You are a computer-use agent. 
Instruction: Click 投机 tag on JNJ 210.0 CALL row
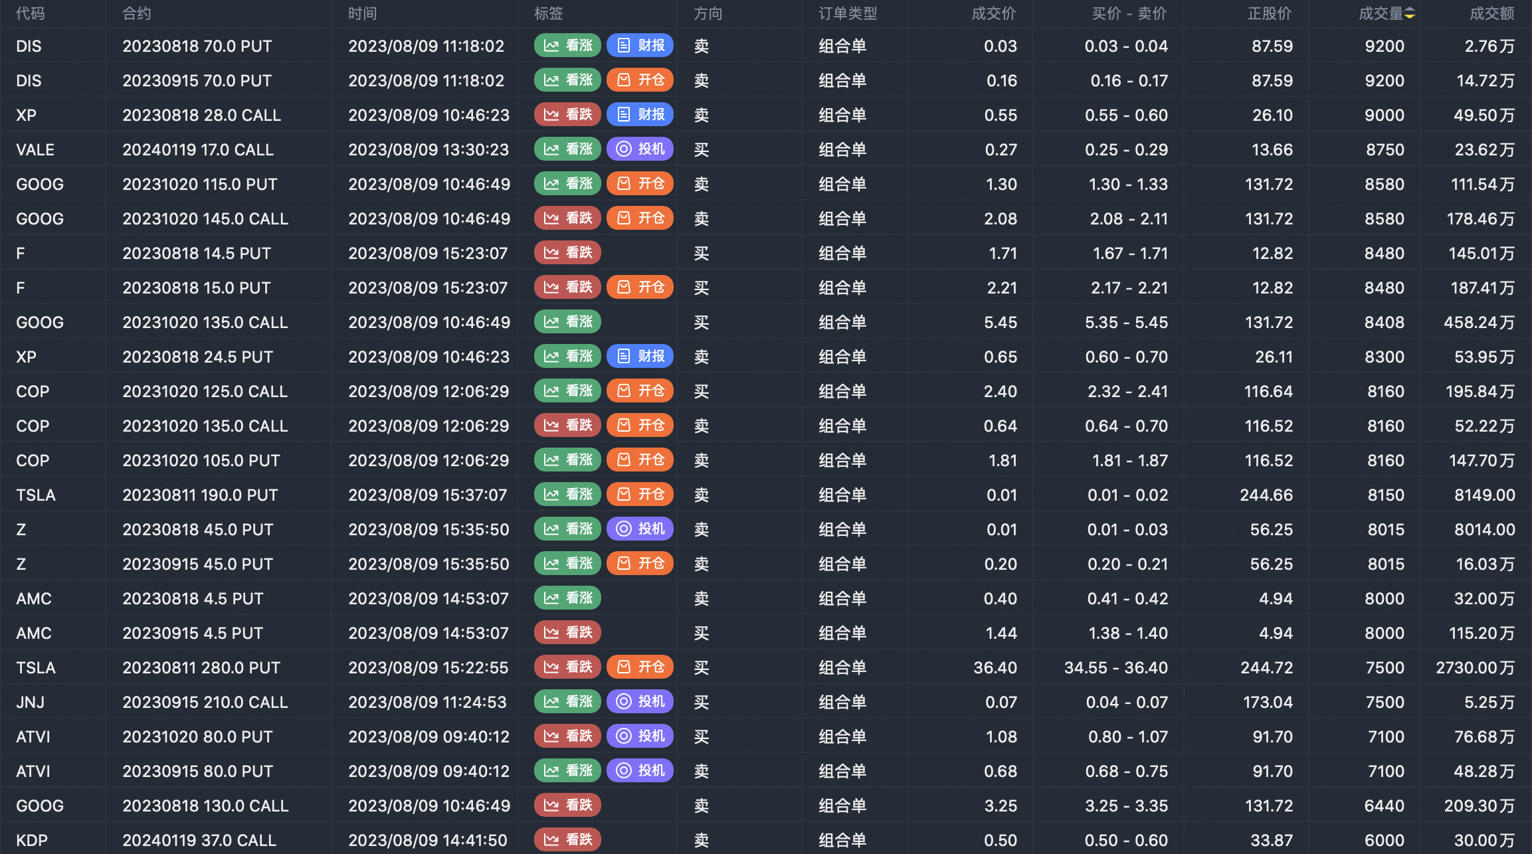640,702
